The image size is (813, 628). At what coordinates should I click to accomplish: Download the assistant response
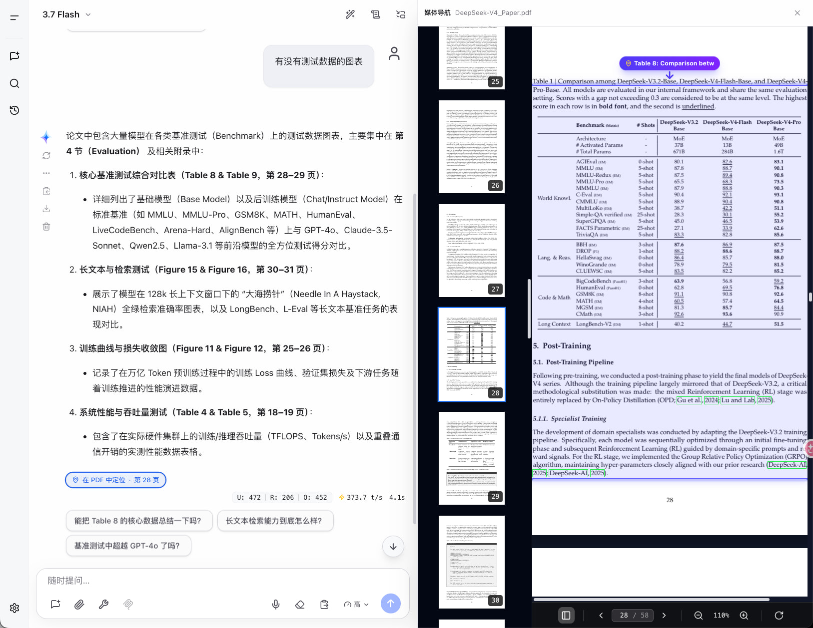coord(46,209)
